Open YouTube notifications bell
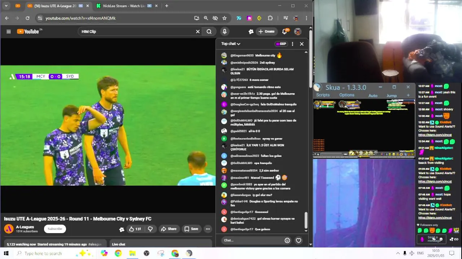462x259 pixels. (284, 32)
